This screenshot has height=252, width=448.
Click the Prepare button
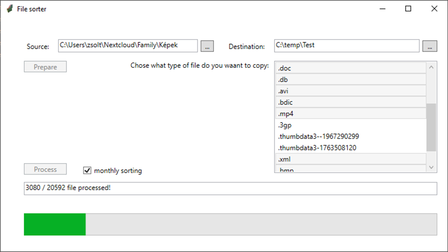pyautogui.click(x=45, y=67)
